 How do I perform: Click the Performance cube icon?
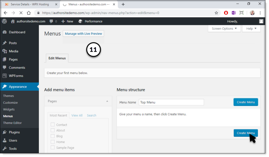tap(81, 21)
